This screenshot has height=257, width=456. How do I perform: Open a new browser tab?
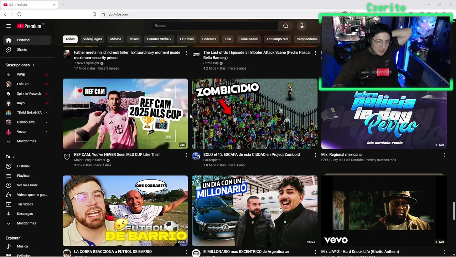point(63,5)
